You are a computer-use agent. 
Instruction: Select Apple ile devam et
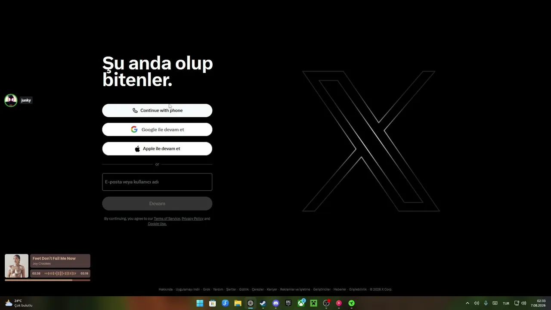coord(157,149)
